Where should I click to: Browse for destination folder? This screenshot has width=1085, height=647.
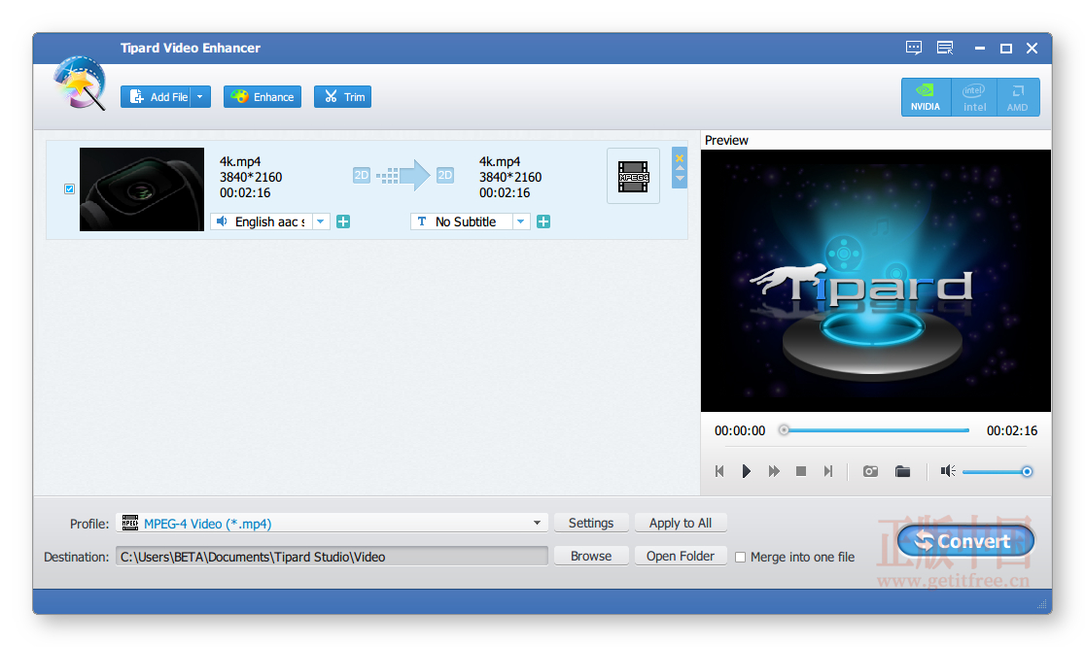[x=591, y=556]
